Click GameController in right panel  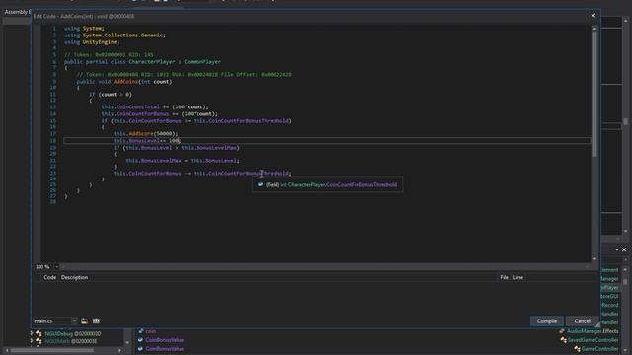(599, 349)
